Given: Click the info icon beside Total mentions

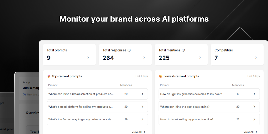Looking at the screenshot, I should click(183, 50).
